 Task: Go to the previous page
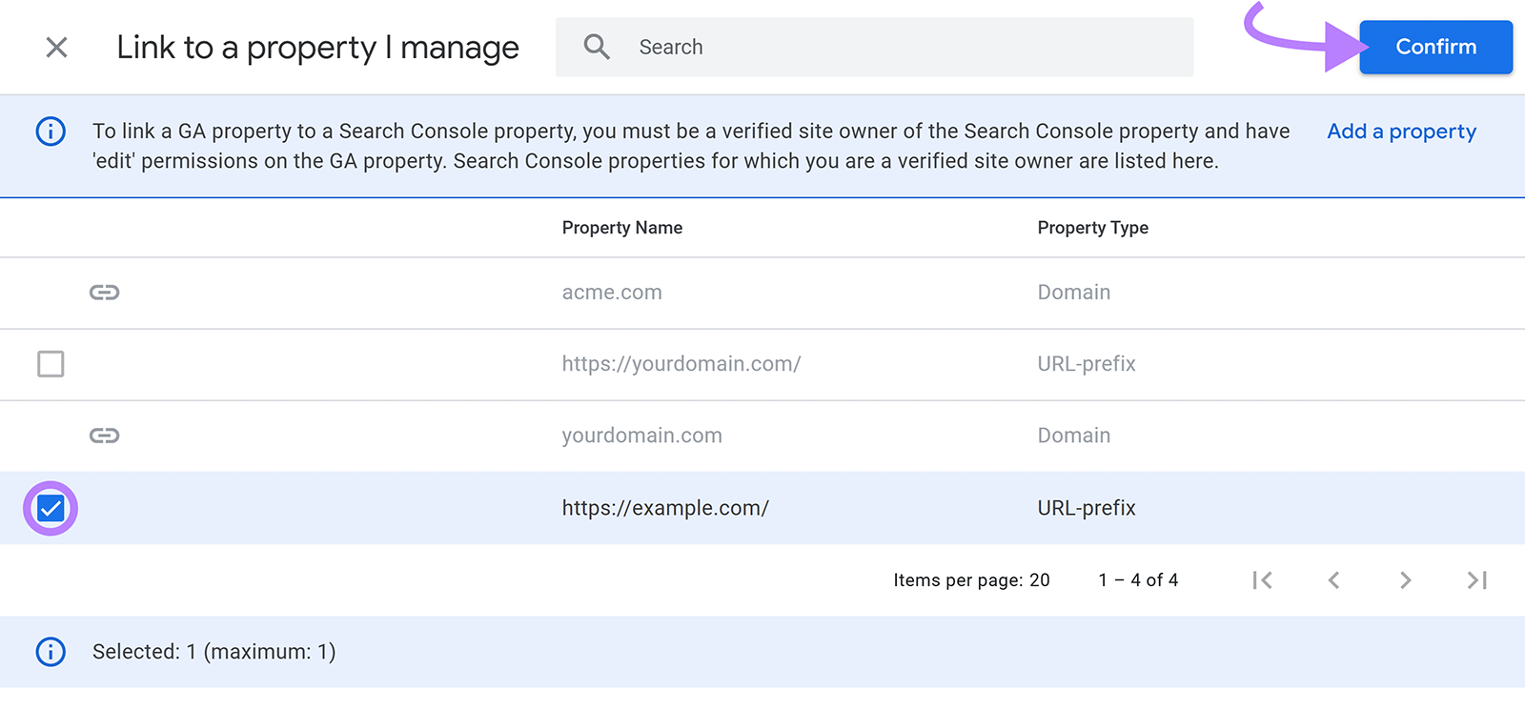(x=1333, y=580)
